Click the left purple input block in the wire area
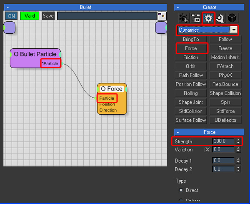 coord(9,28)
